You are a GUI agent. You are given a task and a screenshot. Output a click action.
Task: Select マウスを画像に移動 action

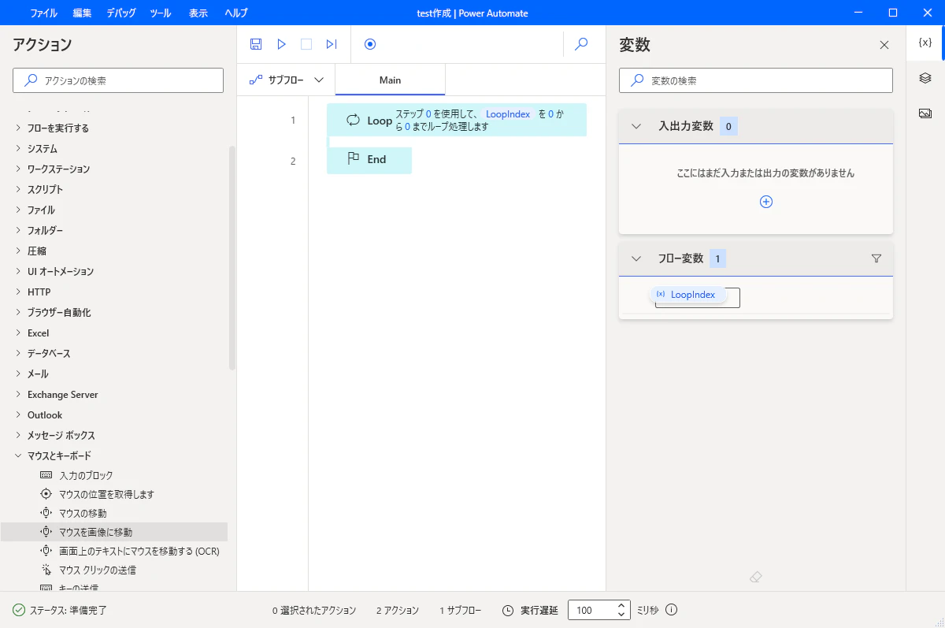point(114,532)
